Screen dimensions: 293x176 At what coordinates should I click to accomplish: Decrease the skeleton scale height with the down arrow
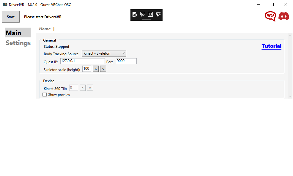point(103,69)
